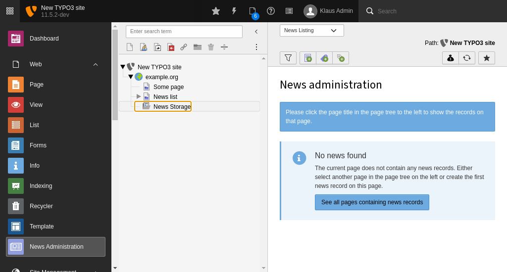This screenshot has height=272, width=507.
Task: Click the reload refresh icon
Action: [x=467, y=58]
